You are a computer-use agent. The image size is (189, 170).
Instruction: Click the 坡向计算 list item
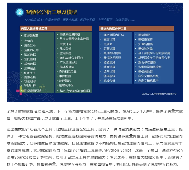point(109,71)
